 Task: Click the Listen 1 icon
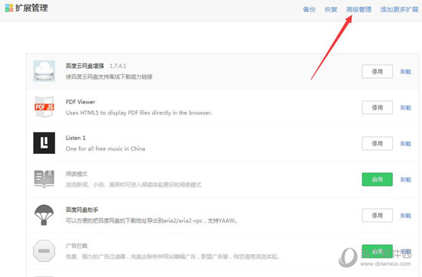(45, 143)
